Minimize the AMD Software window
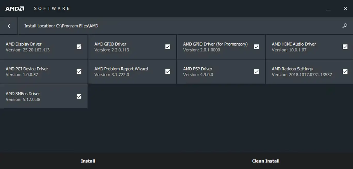Screen dimensions: 353x169 click(328, 9)
